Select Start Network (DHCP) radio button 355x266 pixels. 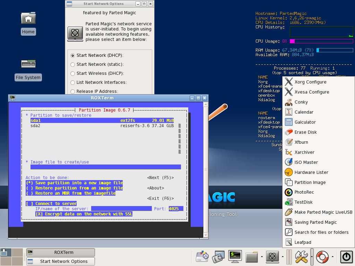(x=72, y=55)
